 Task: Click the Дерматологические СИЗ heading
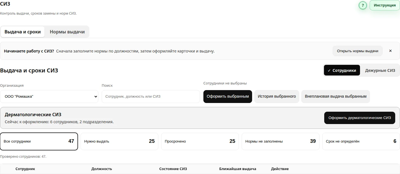point(33,115)
